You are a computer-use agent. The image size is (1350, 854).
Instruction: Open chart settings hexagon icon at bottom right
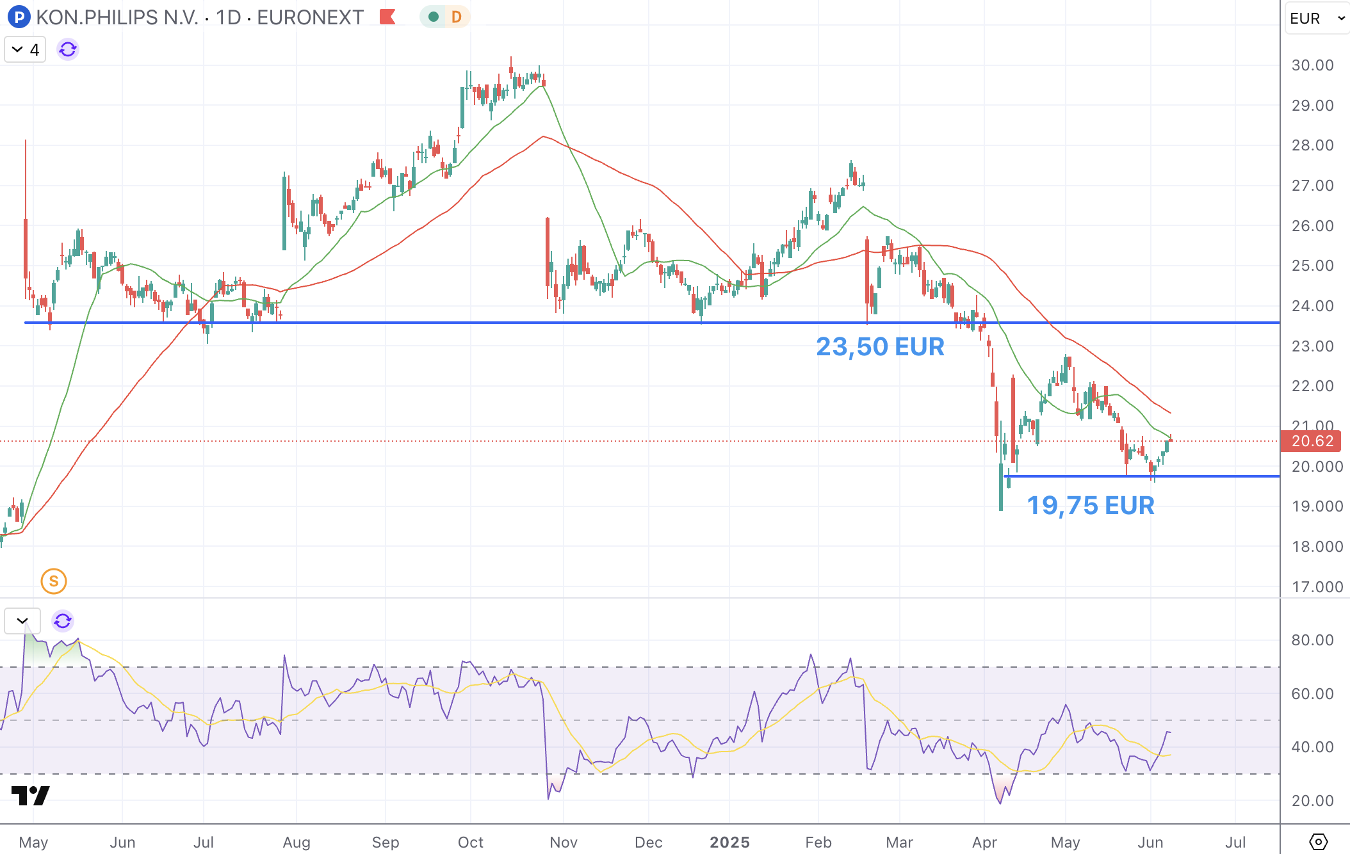tap(1319, 841)
